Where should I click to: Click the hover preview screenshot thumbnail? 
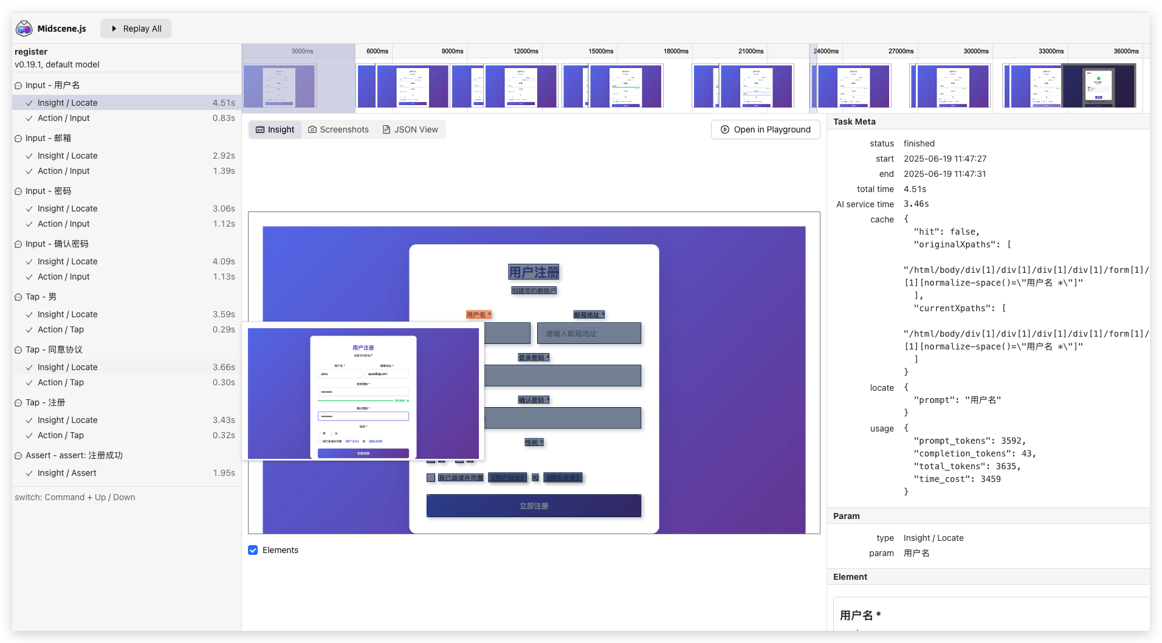coord(363,394)
